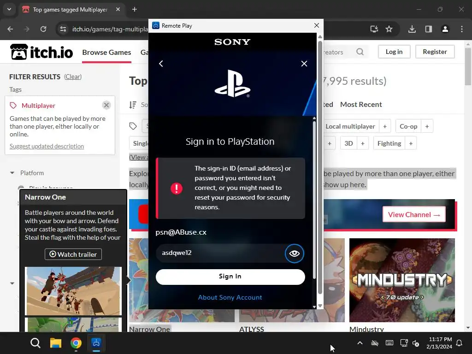Dismiss the PlayStation sign-in form with X
Viewport: 472px width, 354px height.
tap(304, 64)
